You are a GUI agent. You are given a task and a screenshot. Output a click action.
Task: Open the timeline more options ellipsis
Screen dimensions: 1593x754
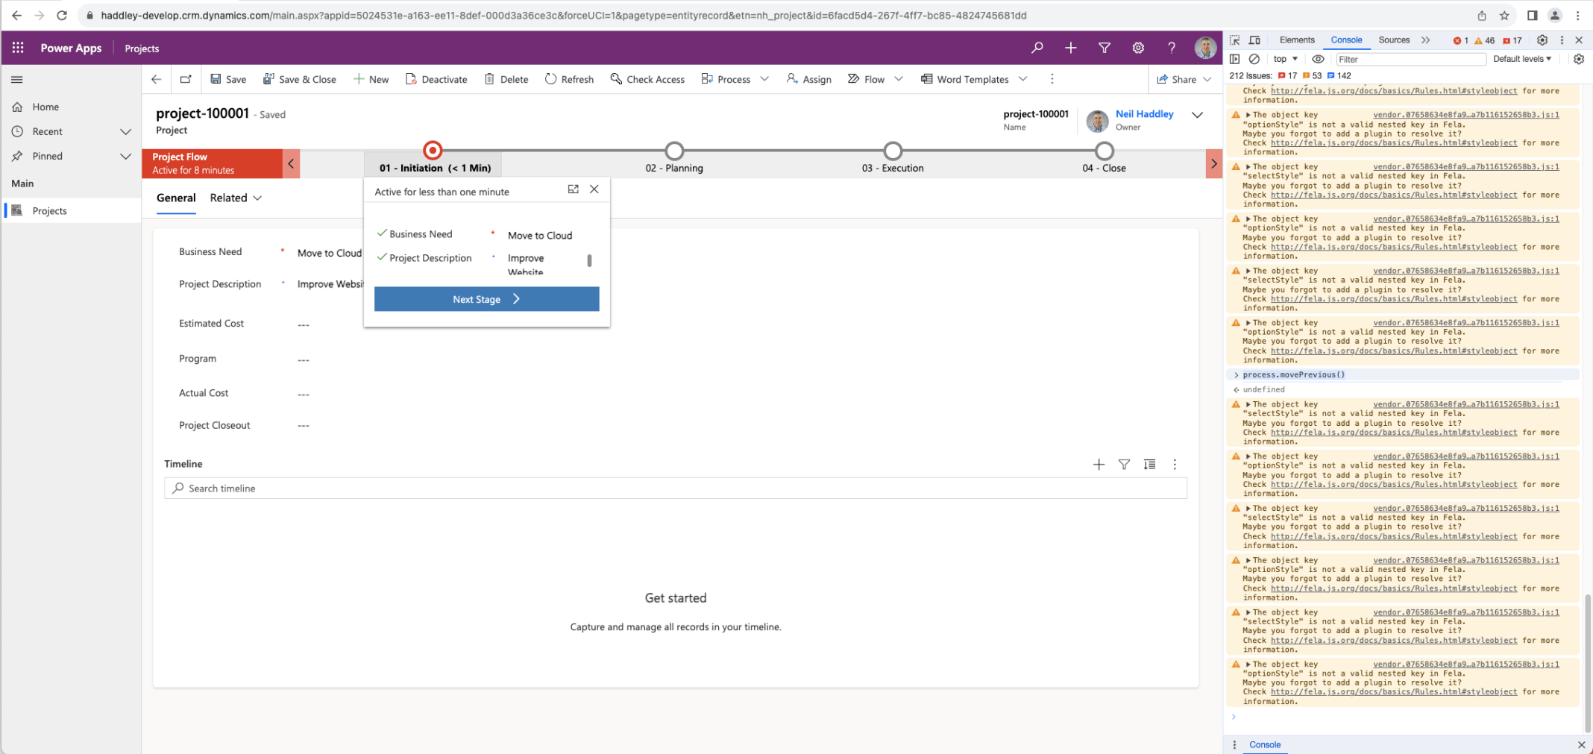pyautogui.click(x=1175, y=465)
